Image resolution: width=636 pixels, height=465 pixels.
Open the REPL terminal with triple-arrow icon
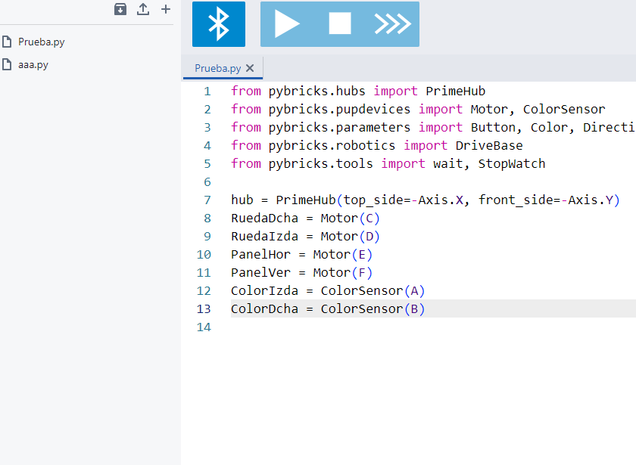coord(392,24)
